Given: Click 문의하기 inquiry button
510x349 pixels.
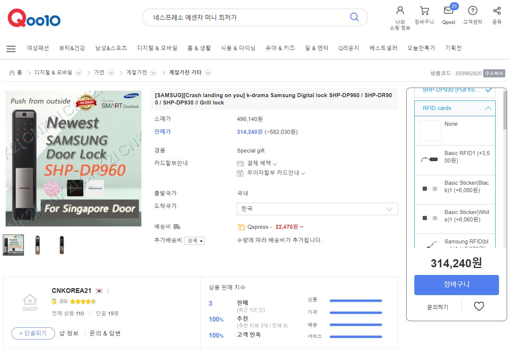Looking at the screenshot, I should tap(438, 307).
